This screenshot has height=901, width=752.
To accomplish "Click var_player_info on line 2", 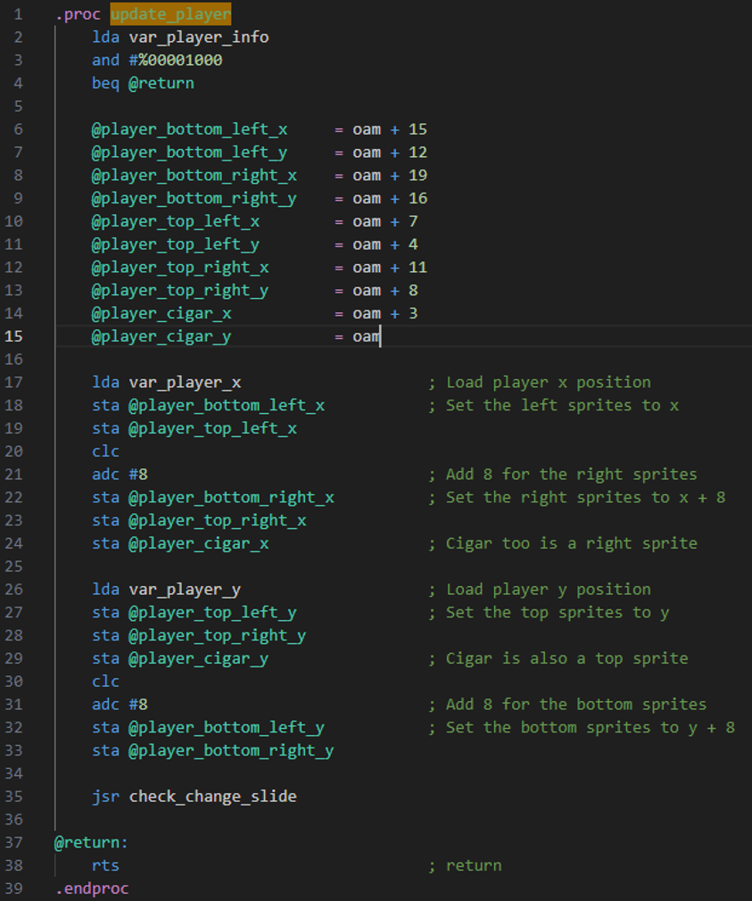I will pyautogui.click(x=198, y=37).
